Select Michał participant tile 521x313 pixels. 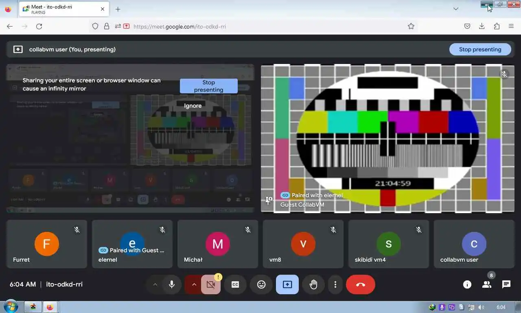point(218,244)
